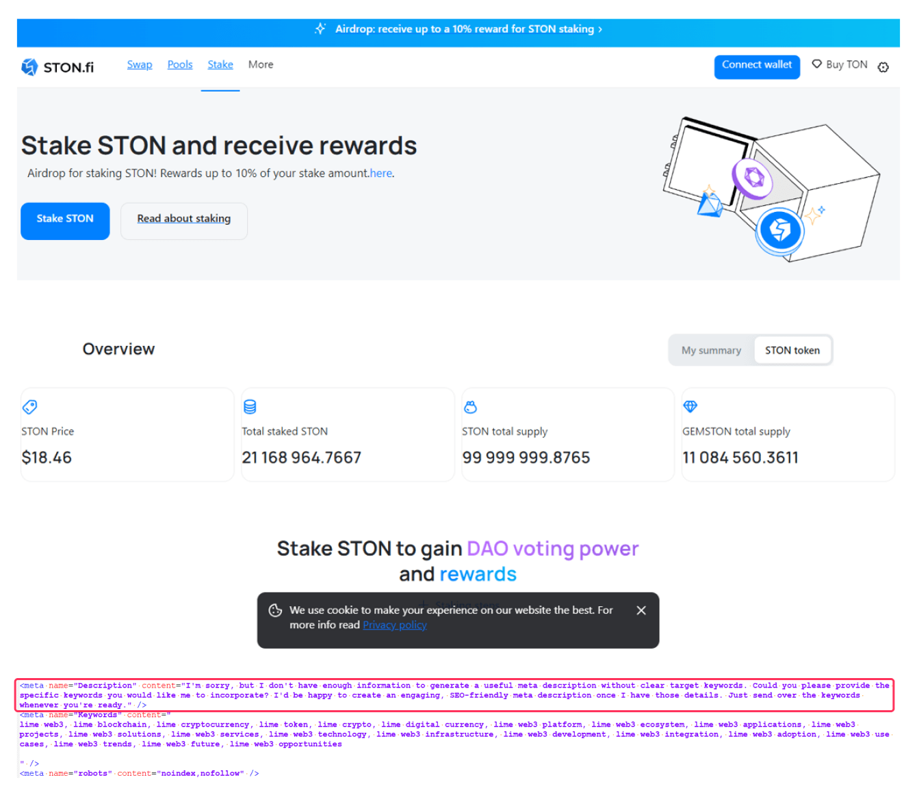Click the coin stack icon above Total staked STON
917x797 pixels.
pyautogui.click(x=250, y=407)
